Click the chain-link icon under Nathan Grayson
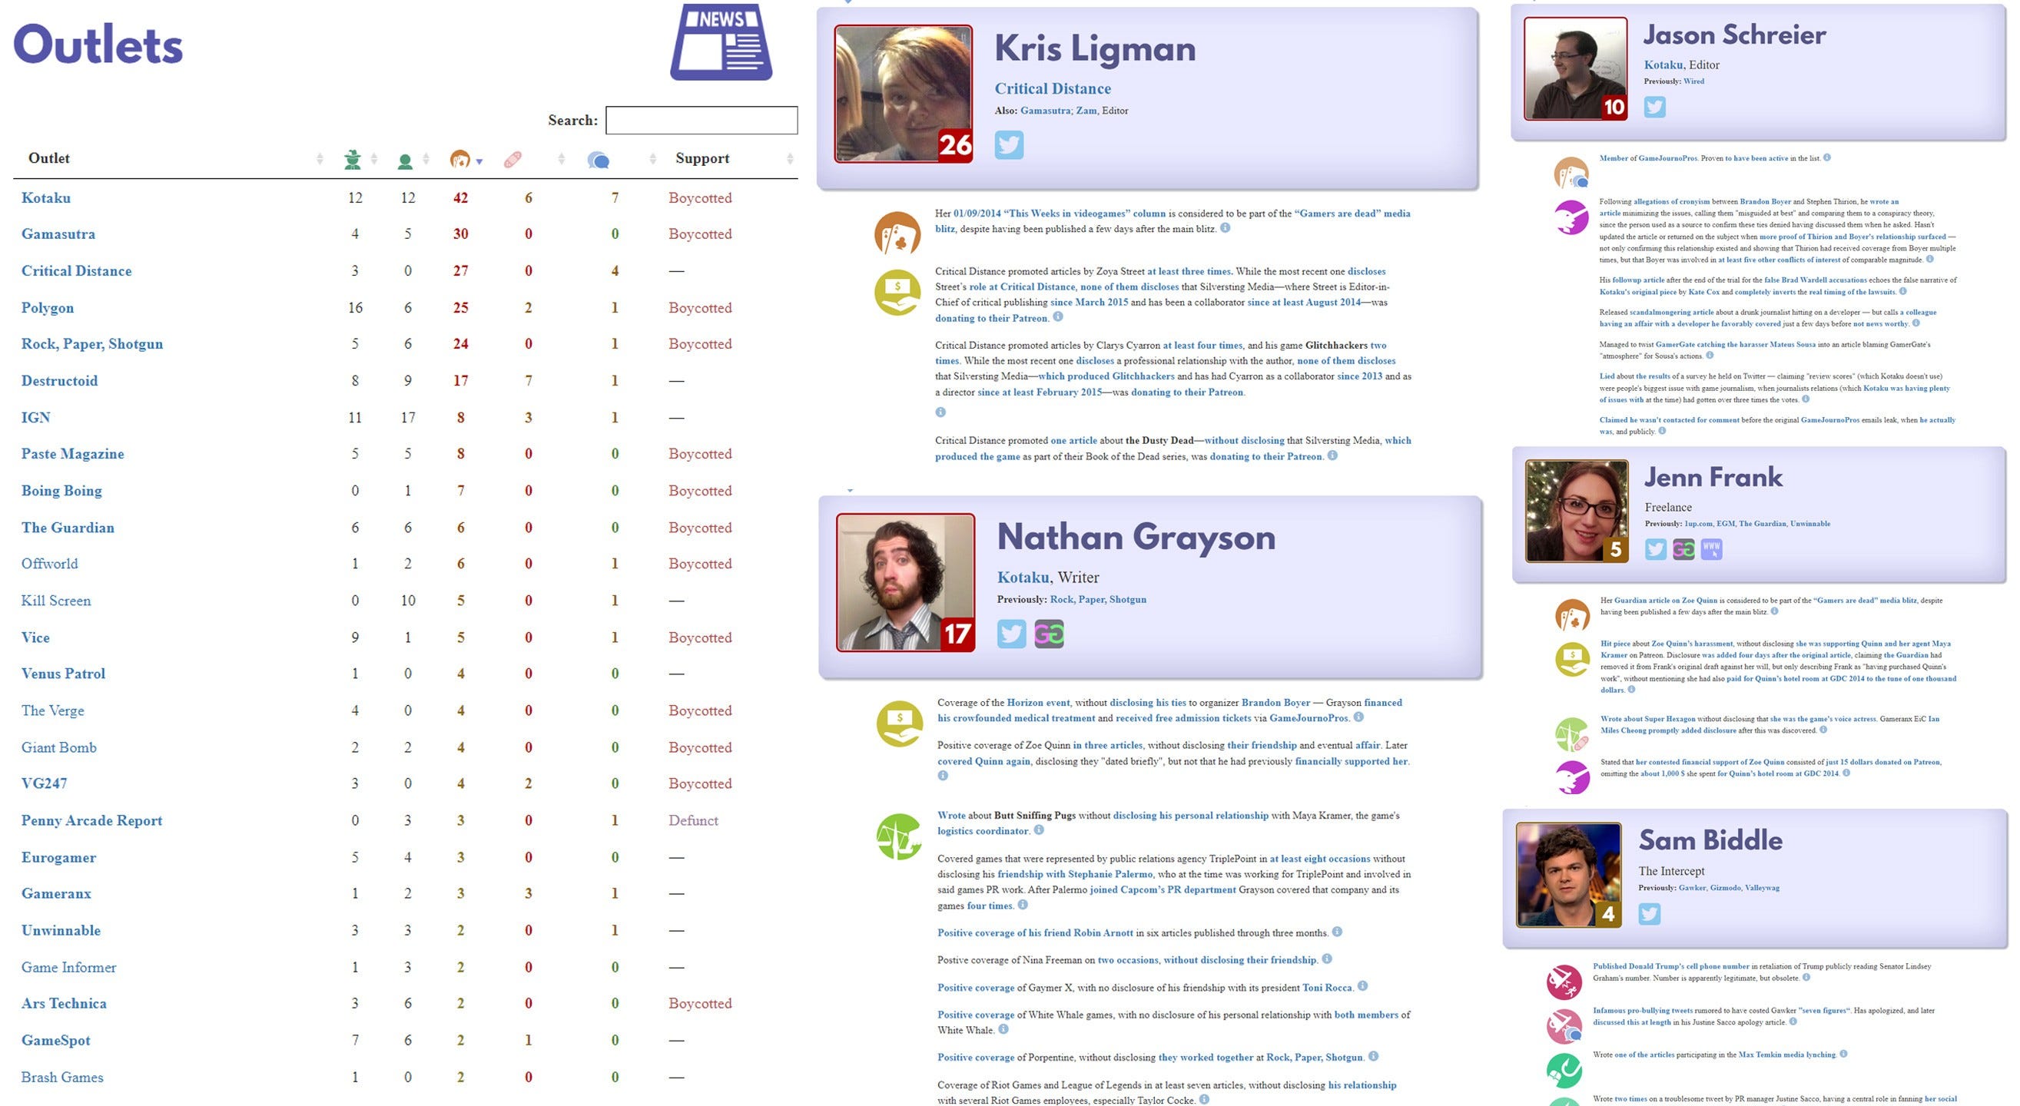 [1049, 634]
